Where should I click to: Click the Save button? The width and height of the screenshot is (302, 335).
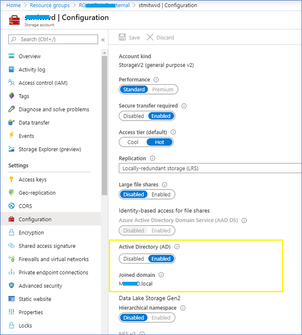[x=129, y=38]
